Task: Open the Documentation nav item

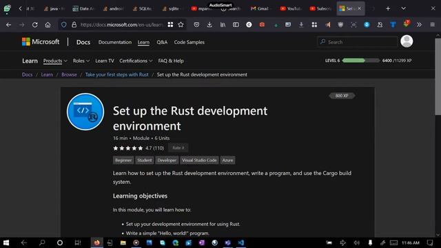Action: (115, 42)
